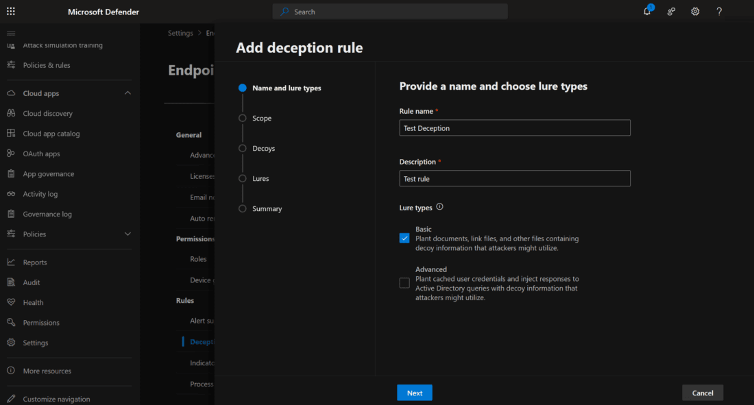Image resolution: width=754 pixels, height=405 pixels.
Task: Click the Policies & rules sidebar icon
Action: tap(11, 65)
